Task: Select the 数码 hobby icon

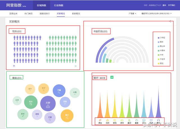Action: (115, 120)
